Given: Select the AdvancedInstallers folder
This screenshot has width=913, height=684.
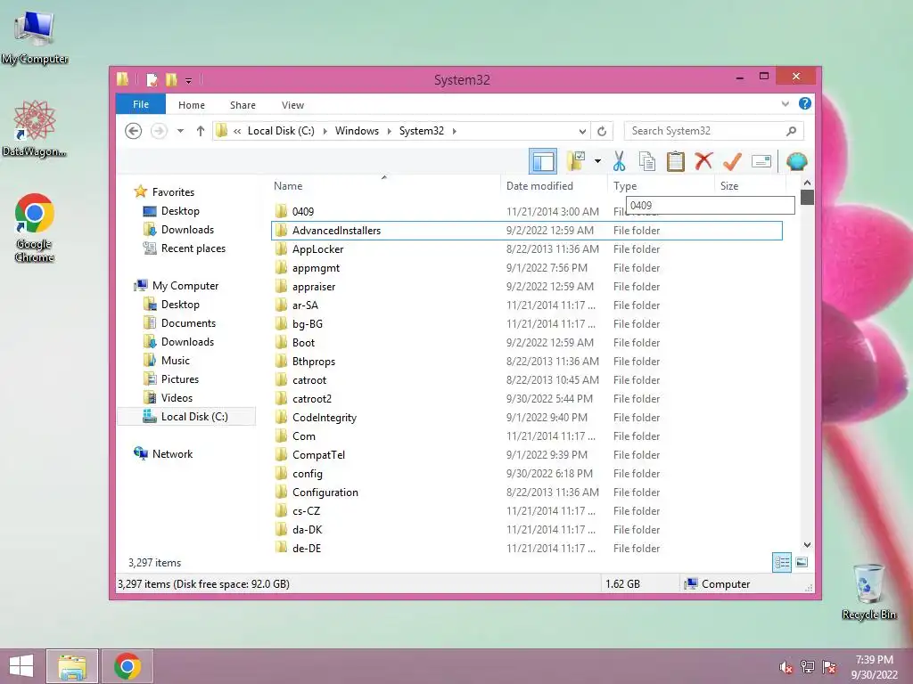Looking at the screenshot, I should (x=526, y=231).
